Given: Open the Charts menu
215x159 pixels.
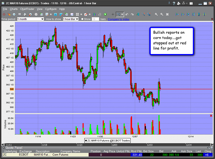Looking at the screenshot, I should pos(13,9).
